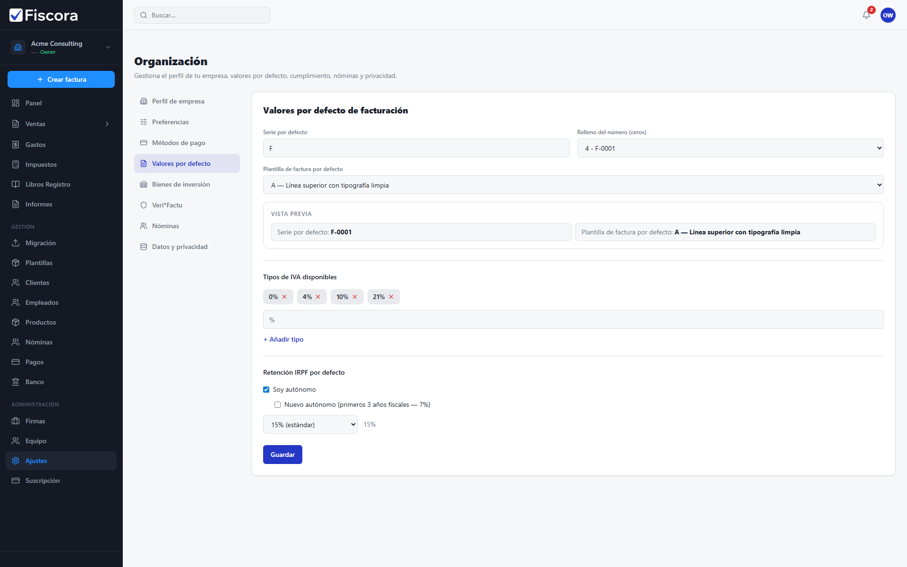Click the Fiscora logo checkmark icon
Viewport: 907px width, 567px height.
[x=16, y=15]
